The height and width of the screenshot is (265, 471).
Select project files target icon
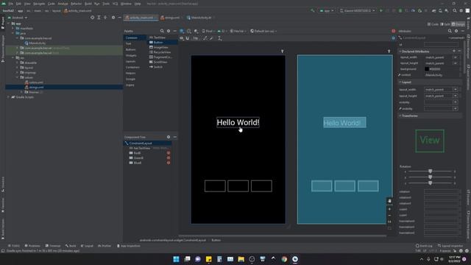[x=92, y=18]
